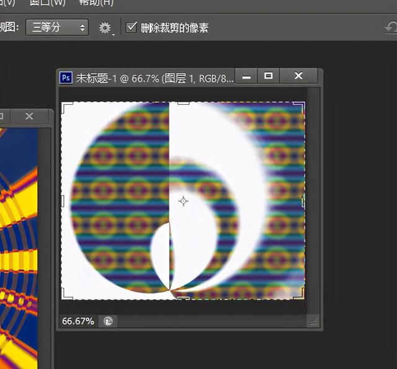The image size is (397, 369).
Task: Click the 66.67% zoom field
Action: click(78, 321)
